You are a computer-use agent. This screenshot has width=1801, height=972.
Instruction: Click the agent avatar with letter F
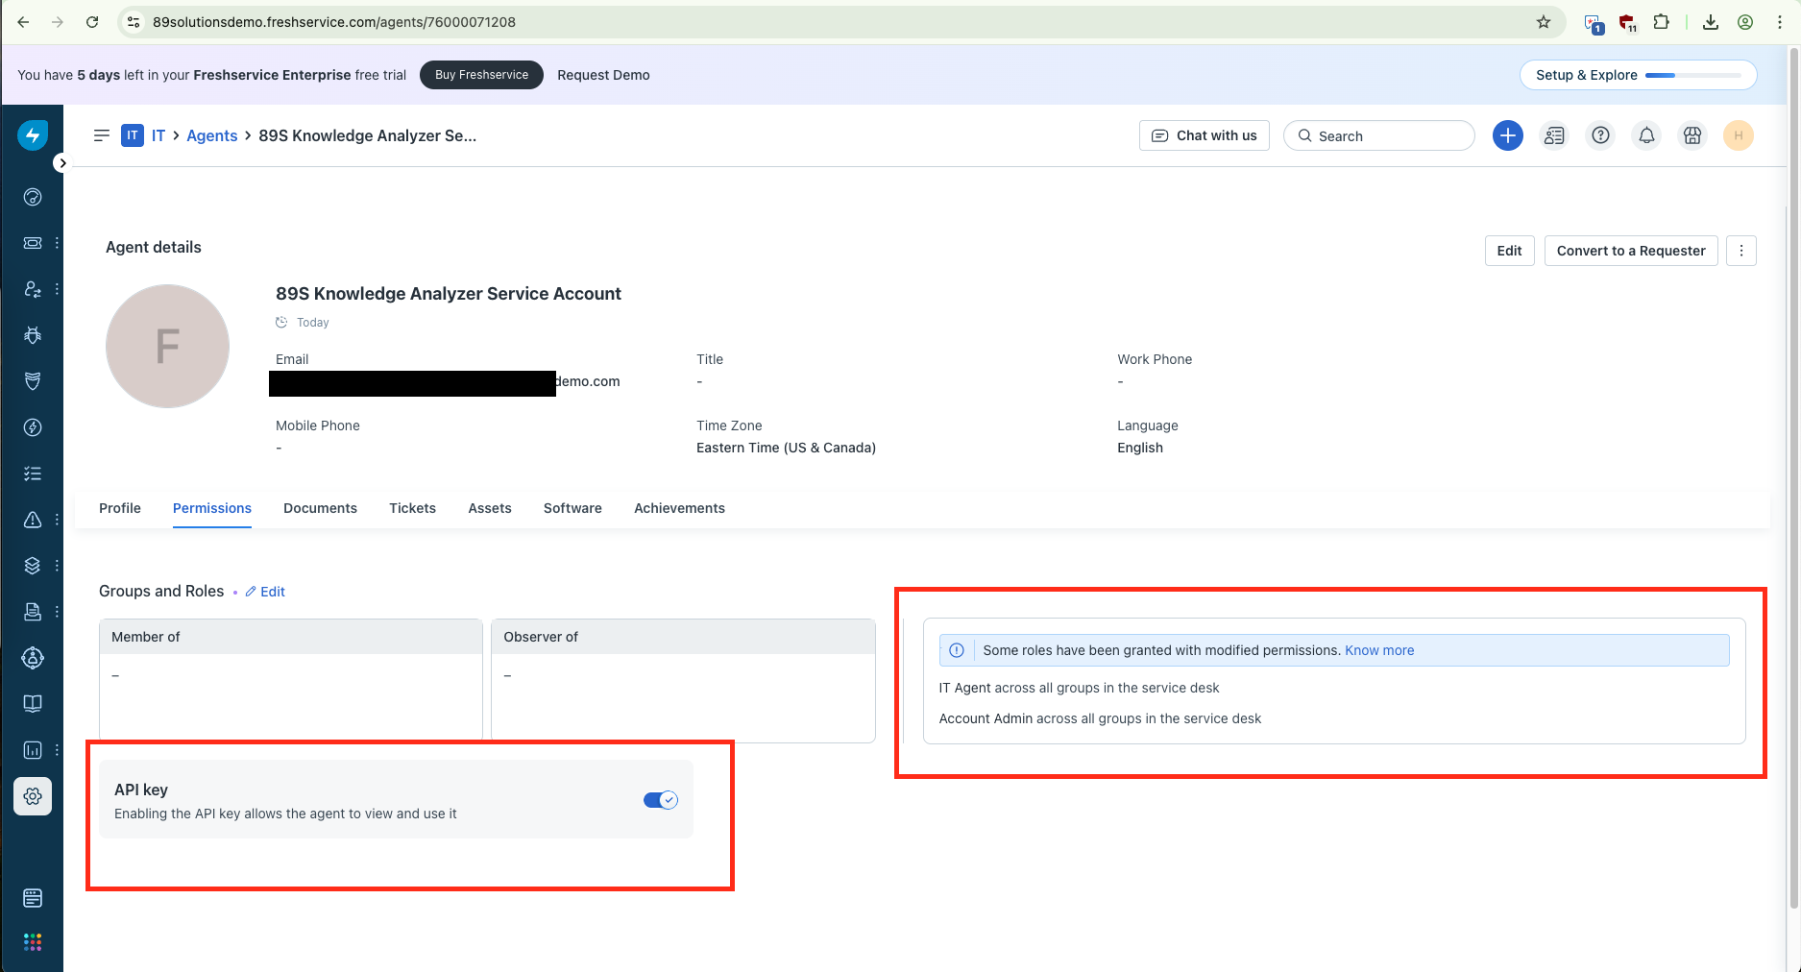click(167, 346)
